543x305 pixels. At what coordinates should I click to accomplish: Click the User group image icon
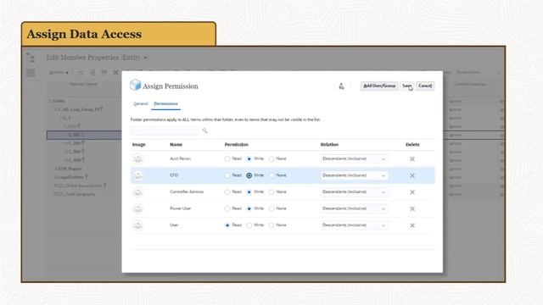[137, 225]
